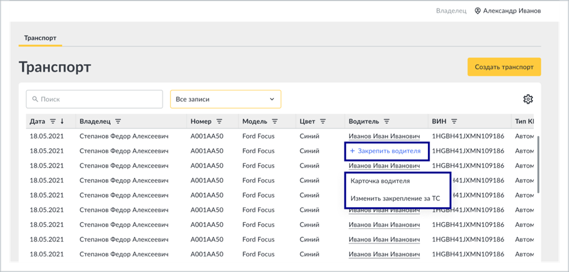Open filter for Водитель column

[387, 121]
